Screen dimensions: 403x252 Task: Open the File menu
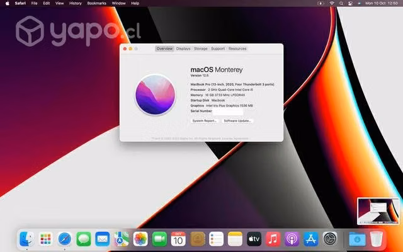pos(34,3)
